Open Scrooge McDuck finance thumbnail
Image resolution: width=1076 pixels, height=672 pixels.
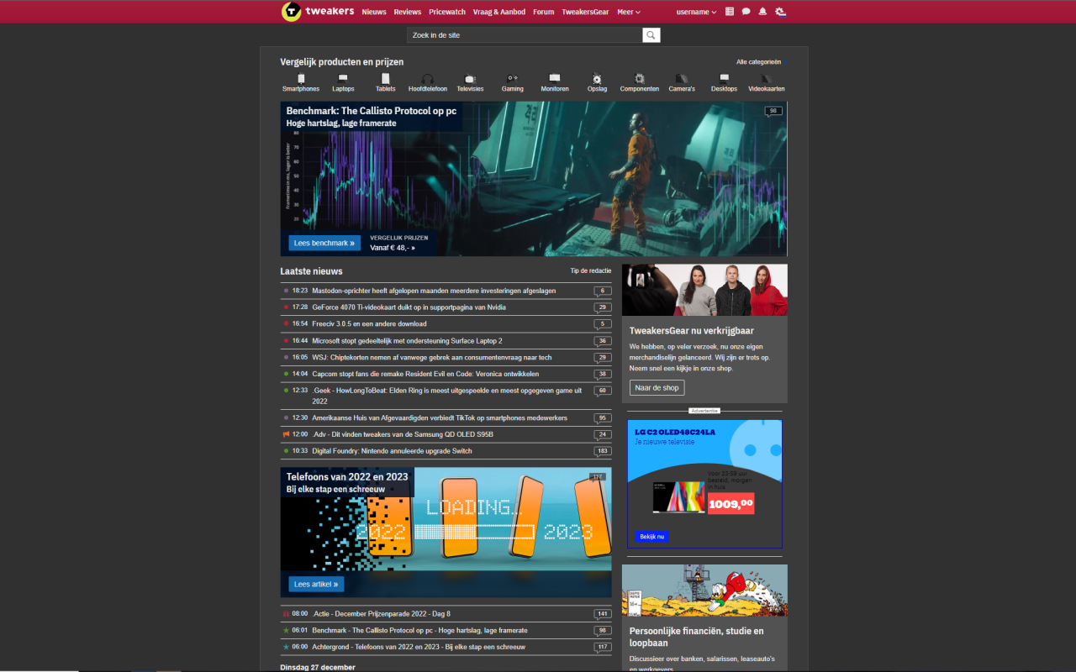click(x=704, y=590)
